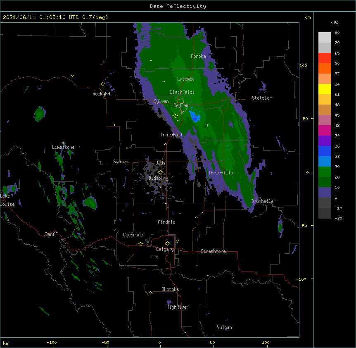This screenshot has height=348, width=356.
Task: Click the red 65 dBZ legend swatch
Action: (x=325, y=58)
